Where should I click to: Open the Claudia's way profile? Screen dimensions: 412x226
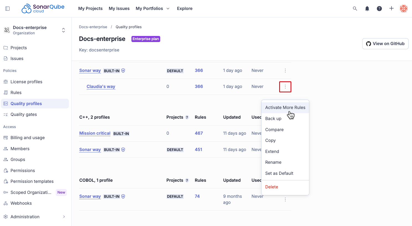click(x=101, y=86)
